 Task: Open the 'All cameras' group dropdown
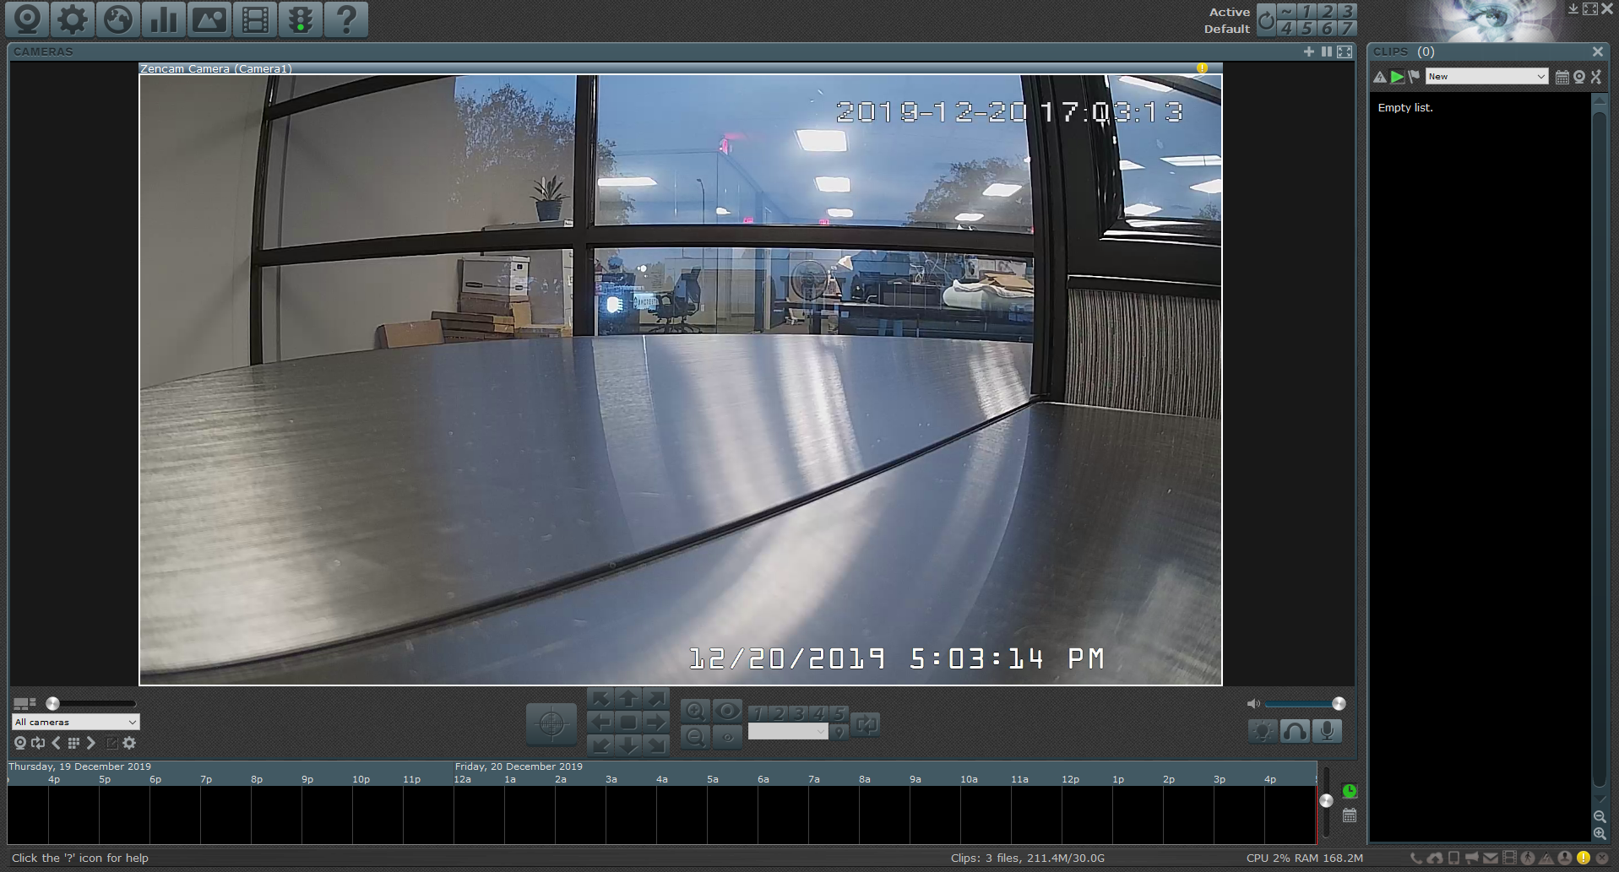click(x=75, y=722)
